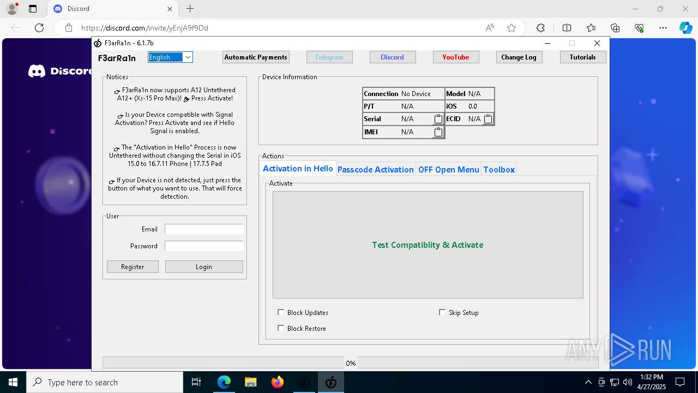Open the Change Log
This screenshot has width=698, height=393.
519,57
